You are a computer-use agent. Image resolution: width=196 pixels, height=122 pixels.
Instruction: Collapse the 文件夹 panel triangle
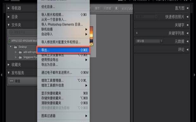(x=9, y=25)
